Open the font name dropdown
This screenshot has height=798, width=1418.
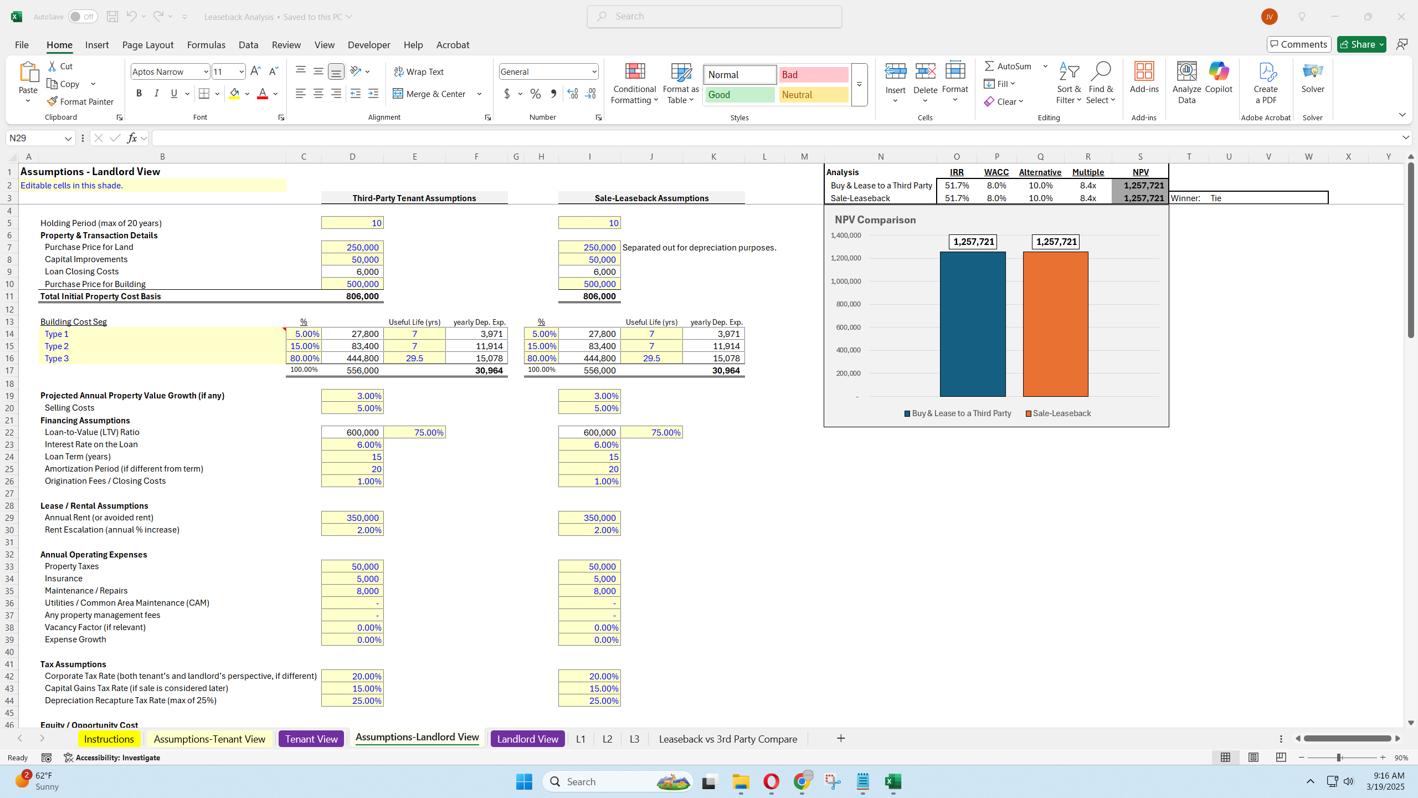[x=206, y=71]
